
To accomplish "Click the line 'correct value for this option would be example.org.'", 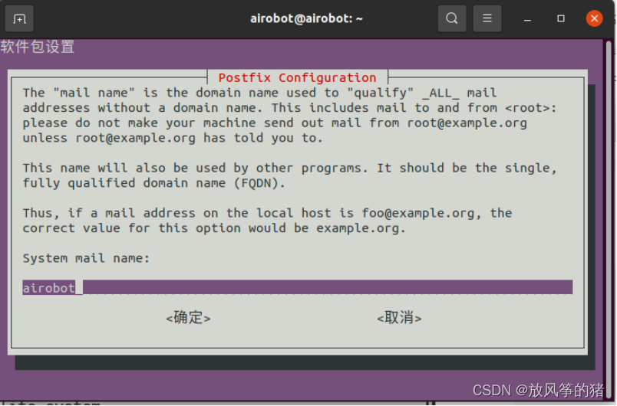I will click(214, 228).
